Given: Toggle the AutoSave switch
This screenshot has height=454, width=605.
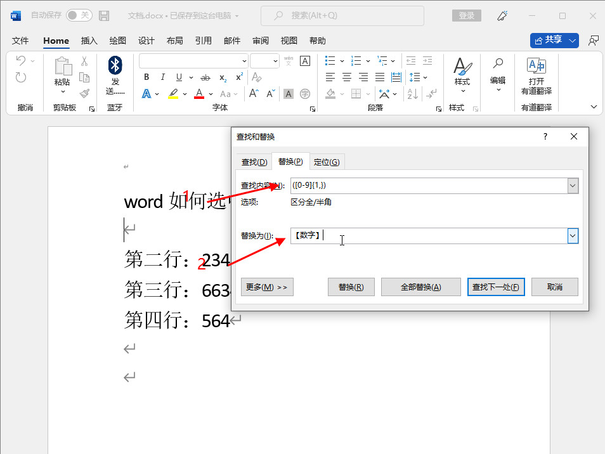Looking at the screenshot, I should point(79,15).
